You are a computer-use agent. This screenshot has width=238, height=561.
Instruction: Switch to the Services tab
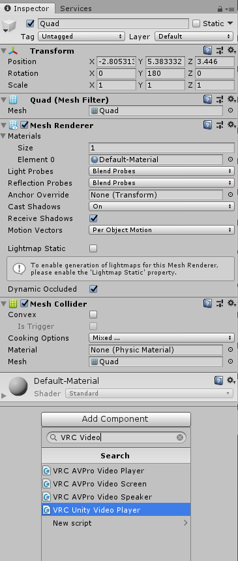coord(76,8)
